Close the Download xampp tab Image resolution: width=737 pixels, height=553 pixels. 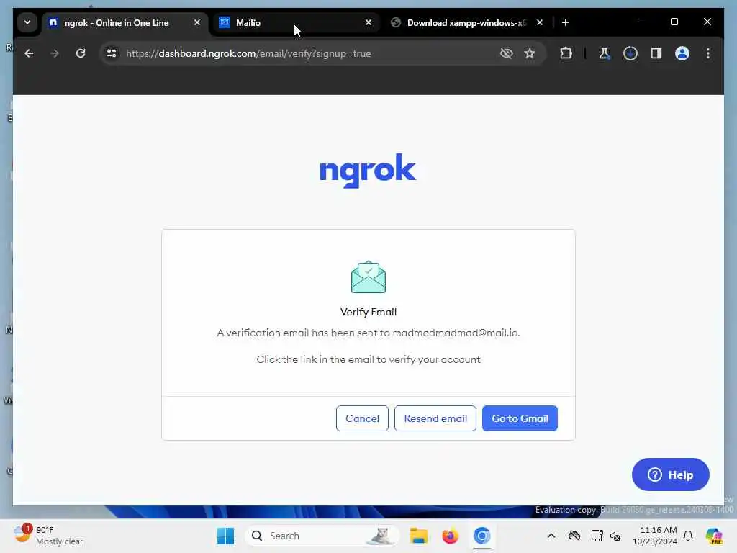540,22
